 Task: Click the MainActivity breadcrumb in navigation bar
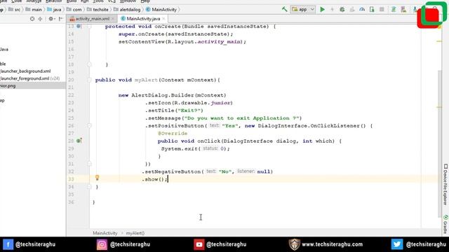[161, 9]
